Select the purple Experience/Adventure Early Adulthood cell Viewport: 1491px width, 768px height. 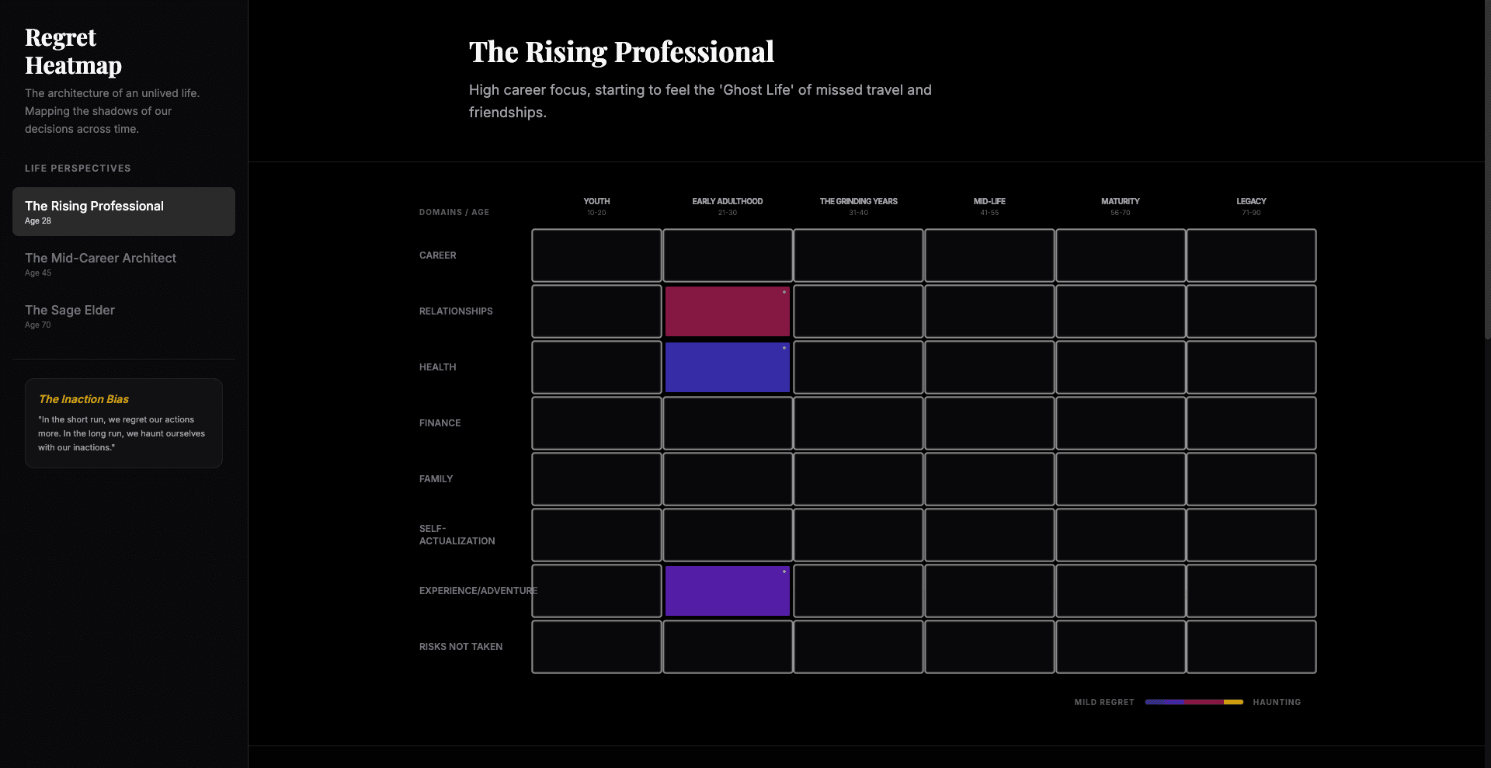tap(728, 591)
